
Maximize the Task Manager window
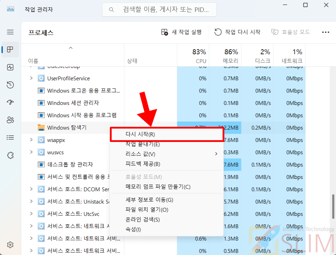click(x=305, y=5)
